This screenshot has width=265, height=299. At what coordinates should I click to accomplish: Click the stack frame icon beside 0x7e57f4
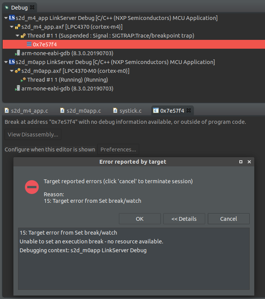29,44
